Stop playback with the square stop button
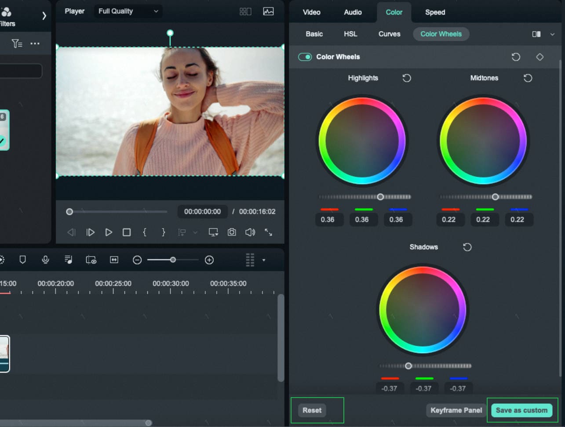Image resolution: width=565 pixels, height=427 pixels. 127,232
